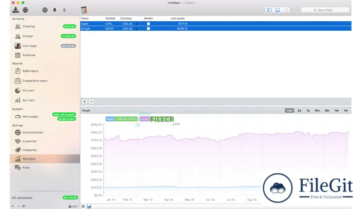Open the Edited dropdown next to the document title
This screenshot has width=361, height=209.
coord(191,3)
